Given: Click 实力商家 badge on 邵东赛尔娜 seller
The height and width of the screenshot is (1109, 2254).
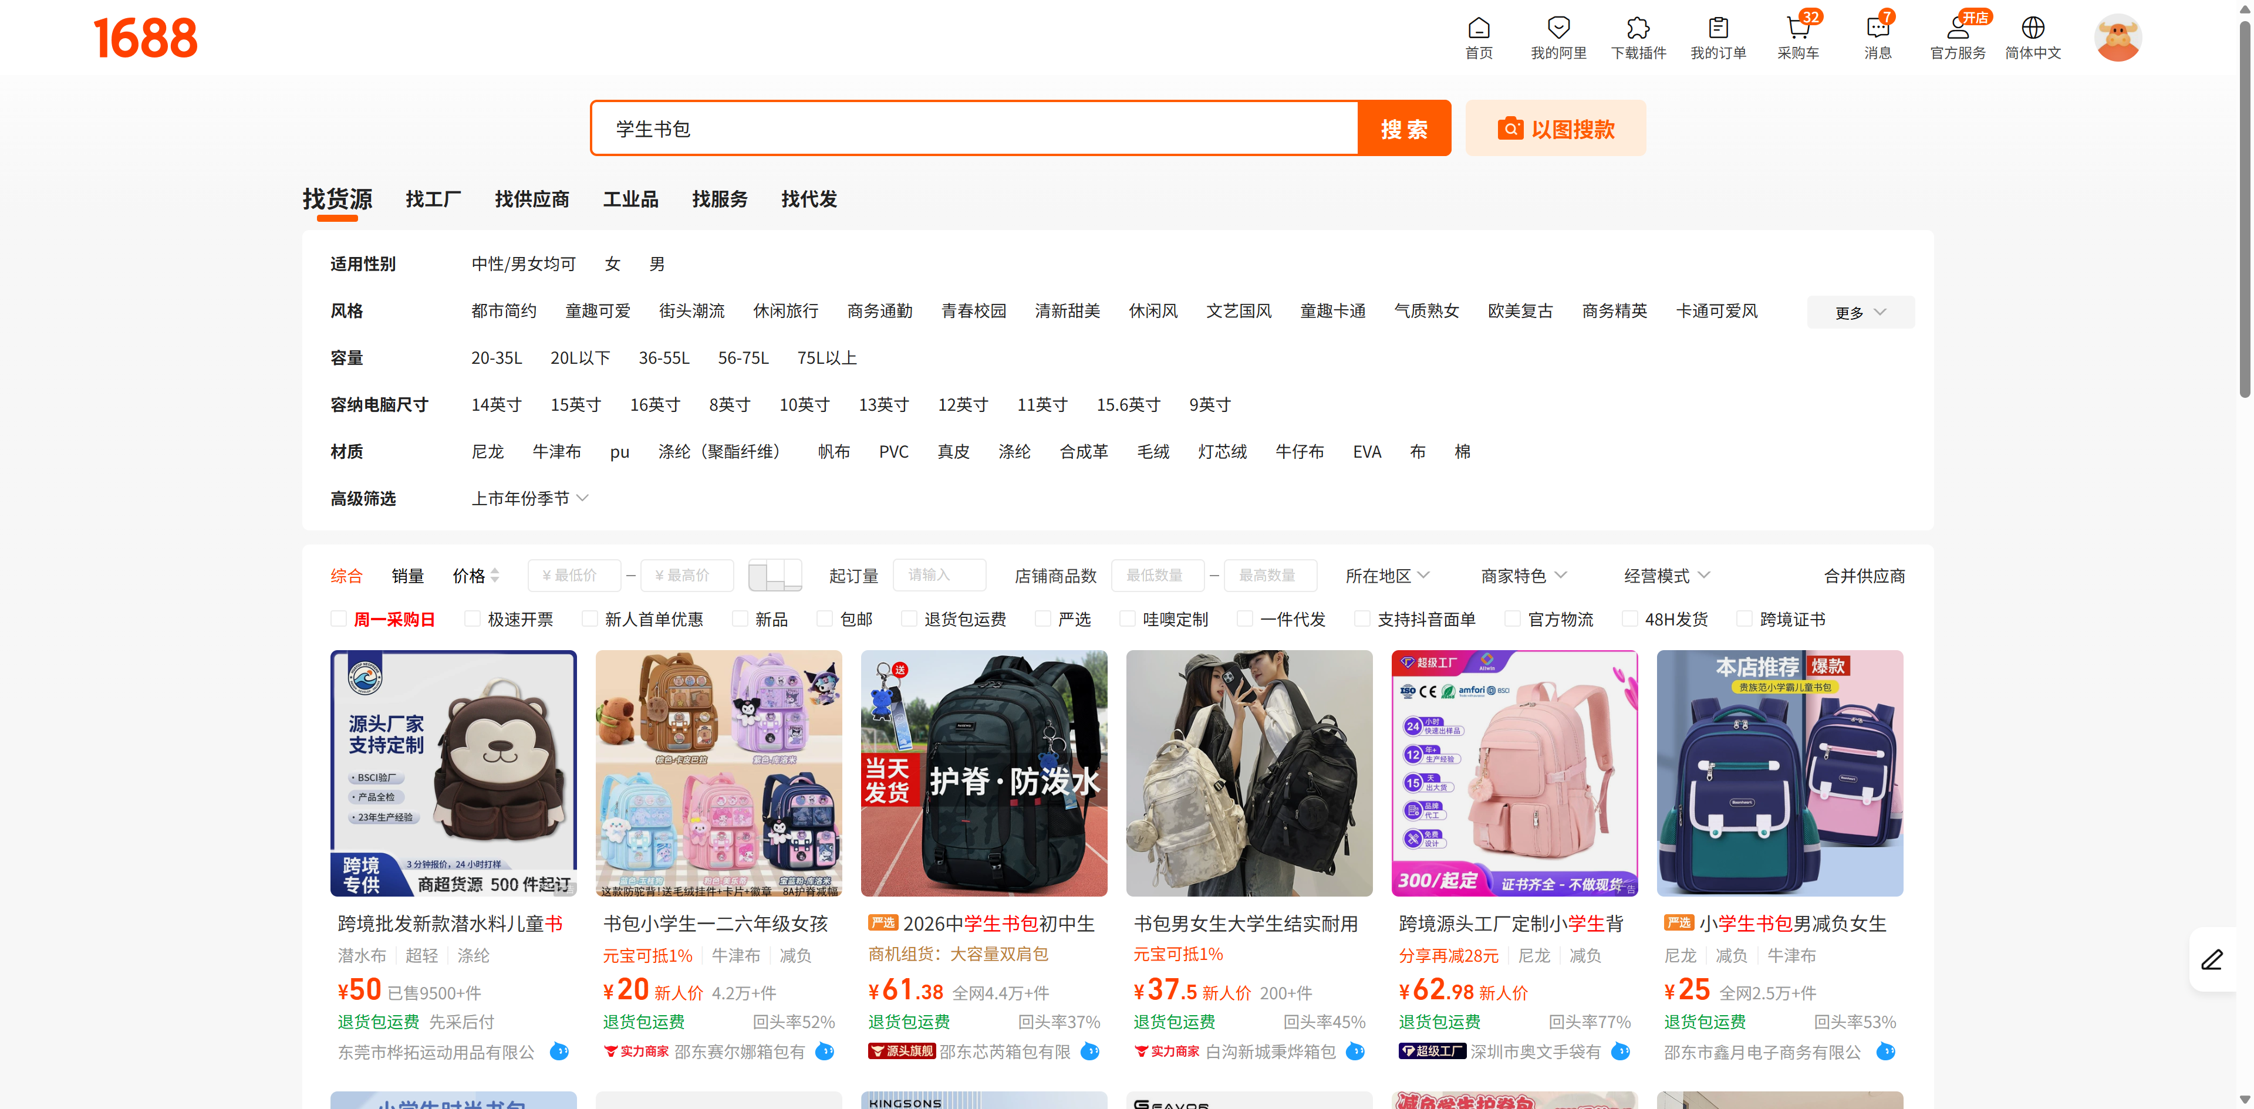Looking at the screenshot, I should pos(636,1051).
